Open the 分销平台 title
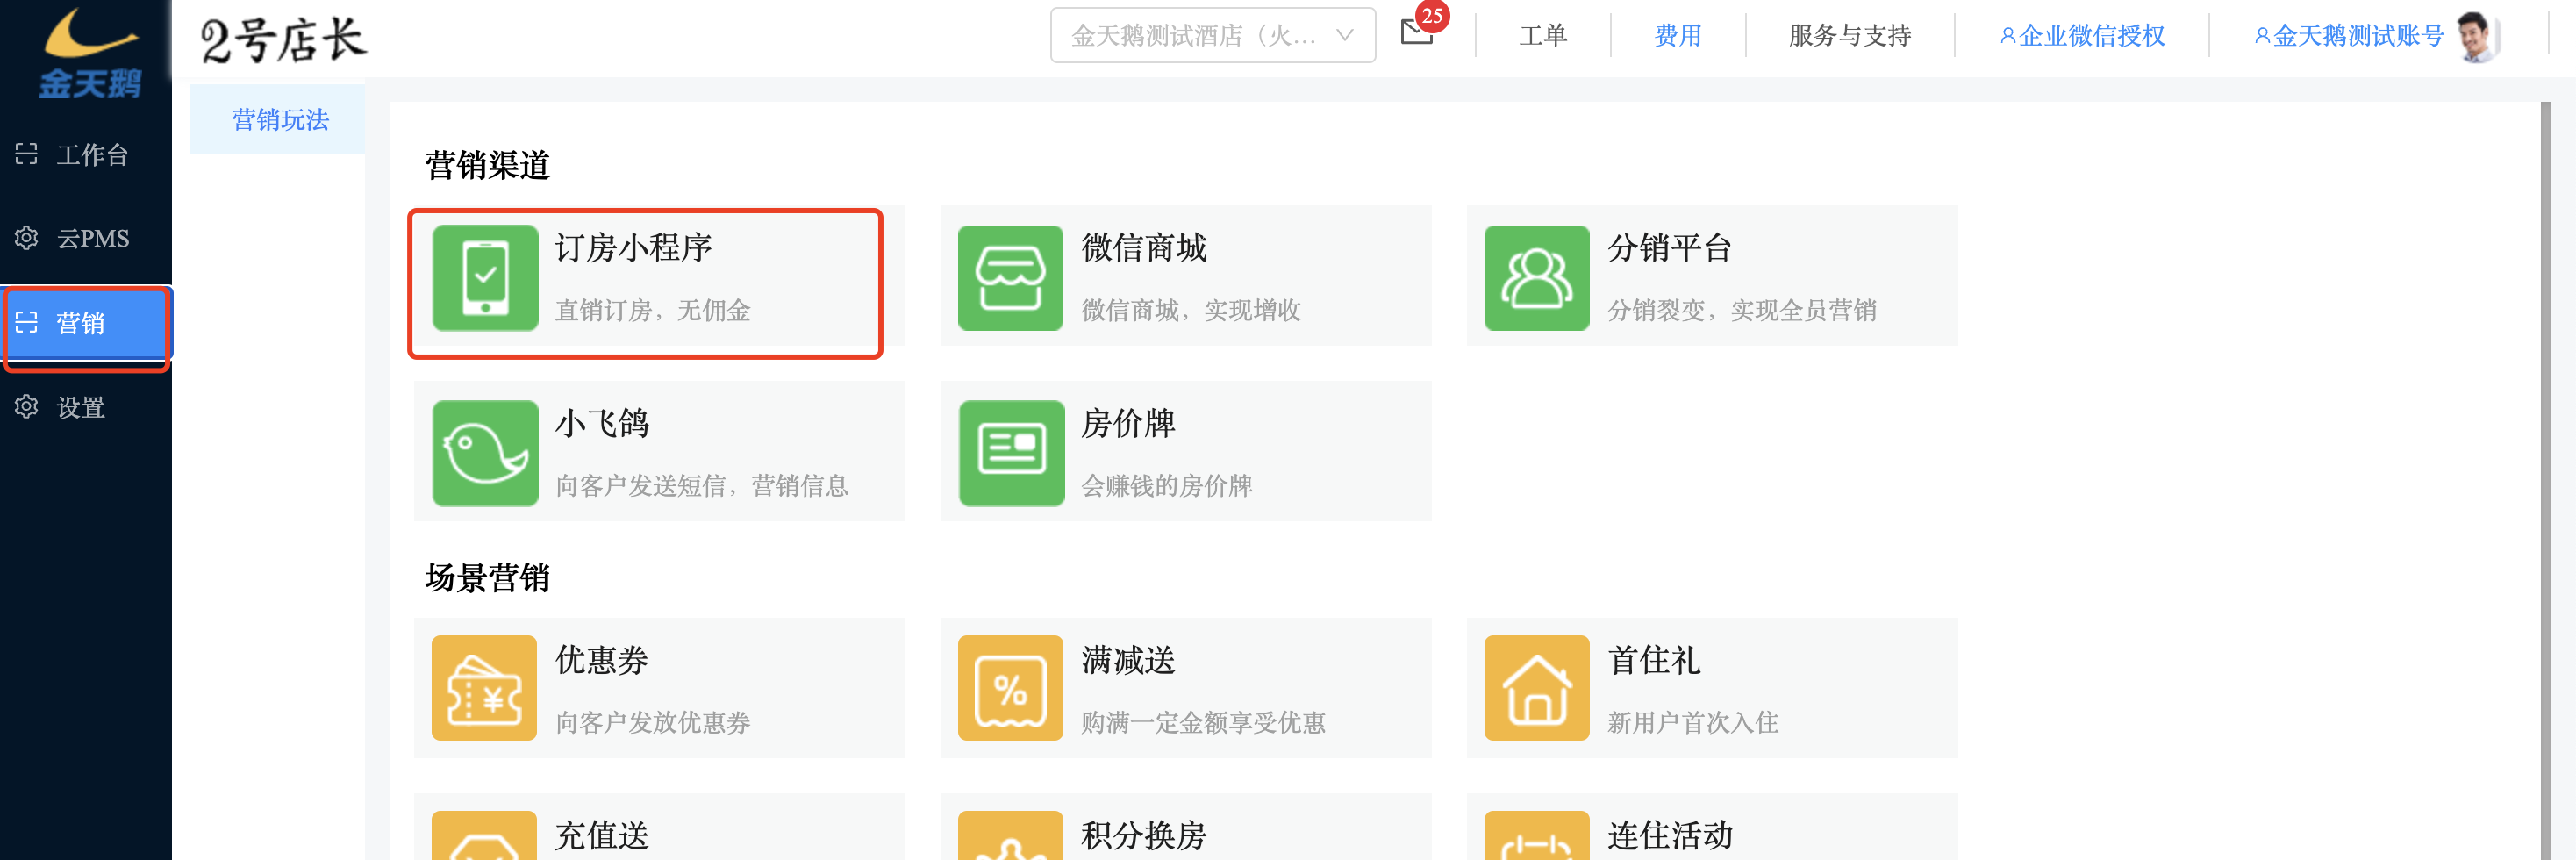2576x860 pixels. point(1670,248)
